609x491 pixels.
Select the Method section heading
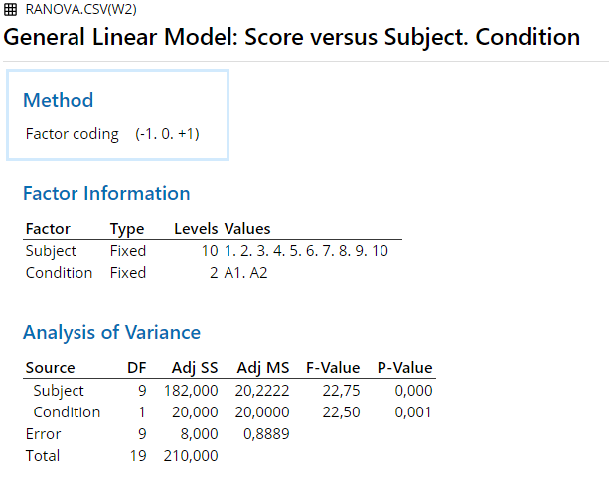coord(58,100)
